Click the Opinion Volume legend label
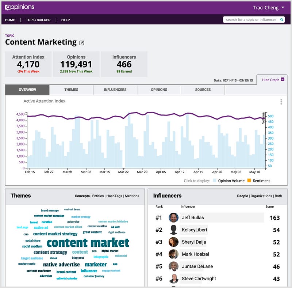292x288 pixels. 231,181
